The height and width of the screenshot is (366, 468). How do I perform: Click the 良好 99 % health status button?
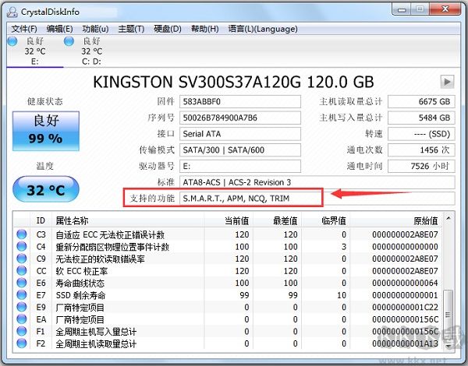tap(46, 131)
